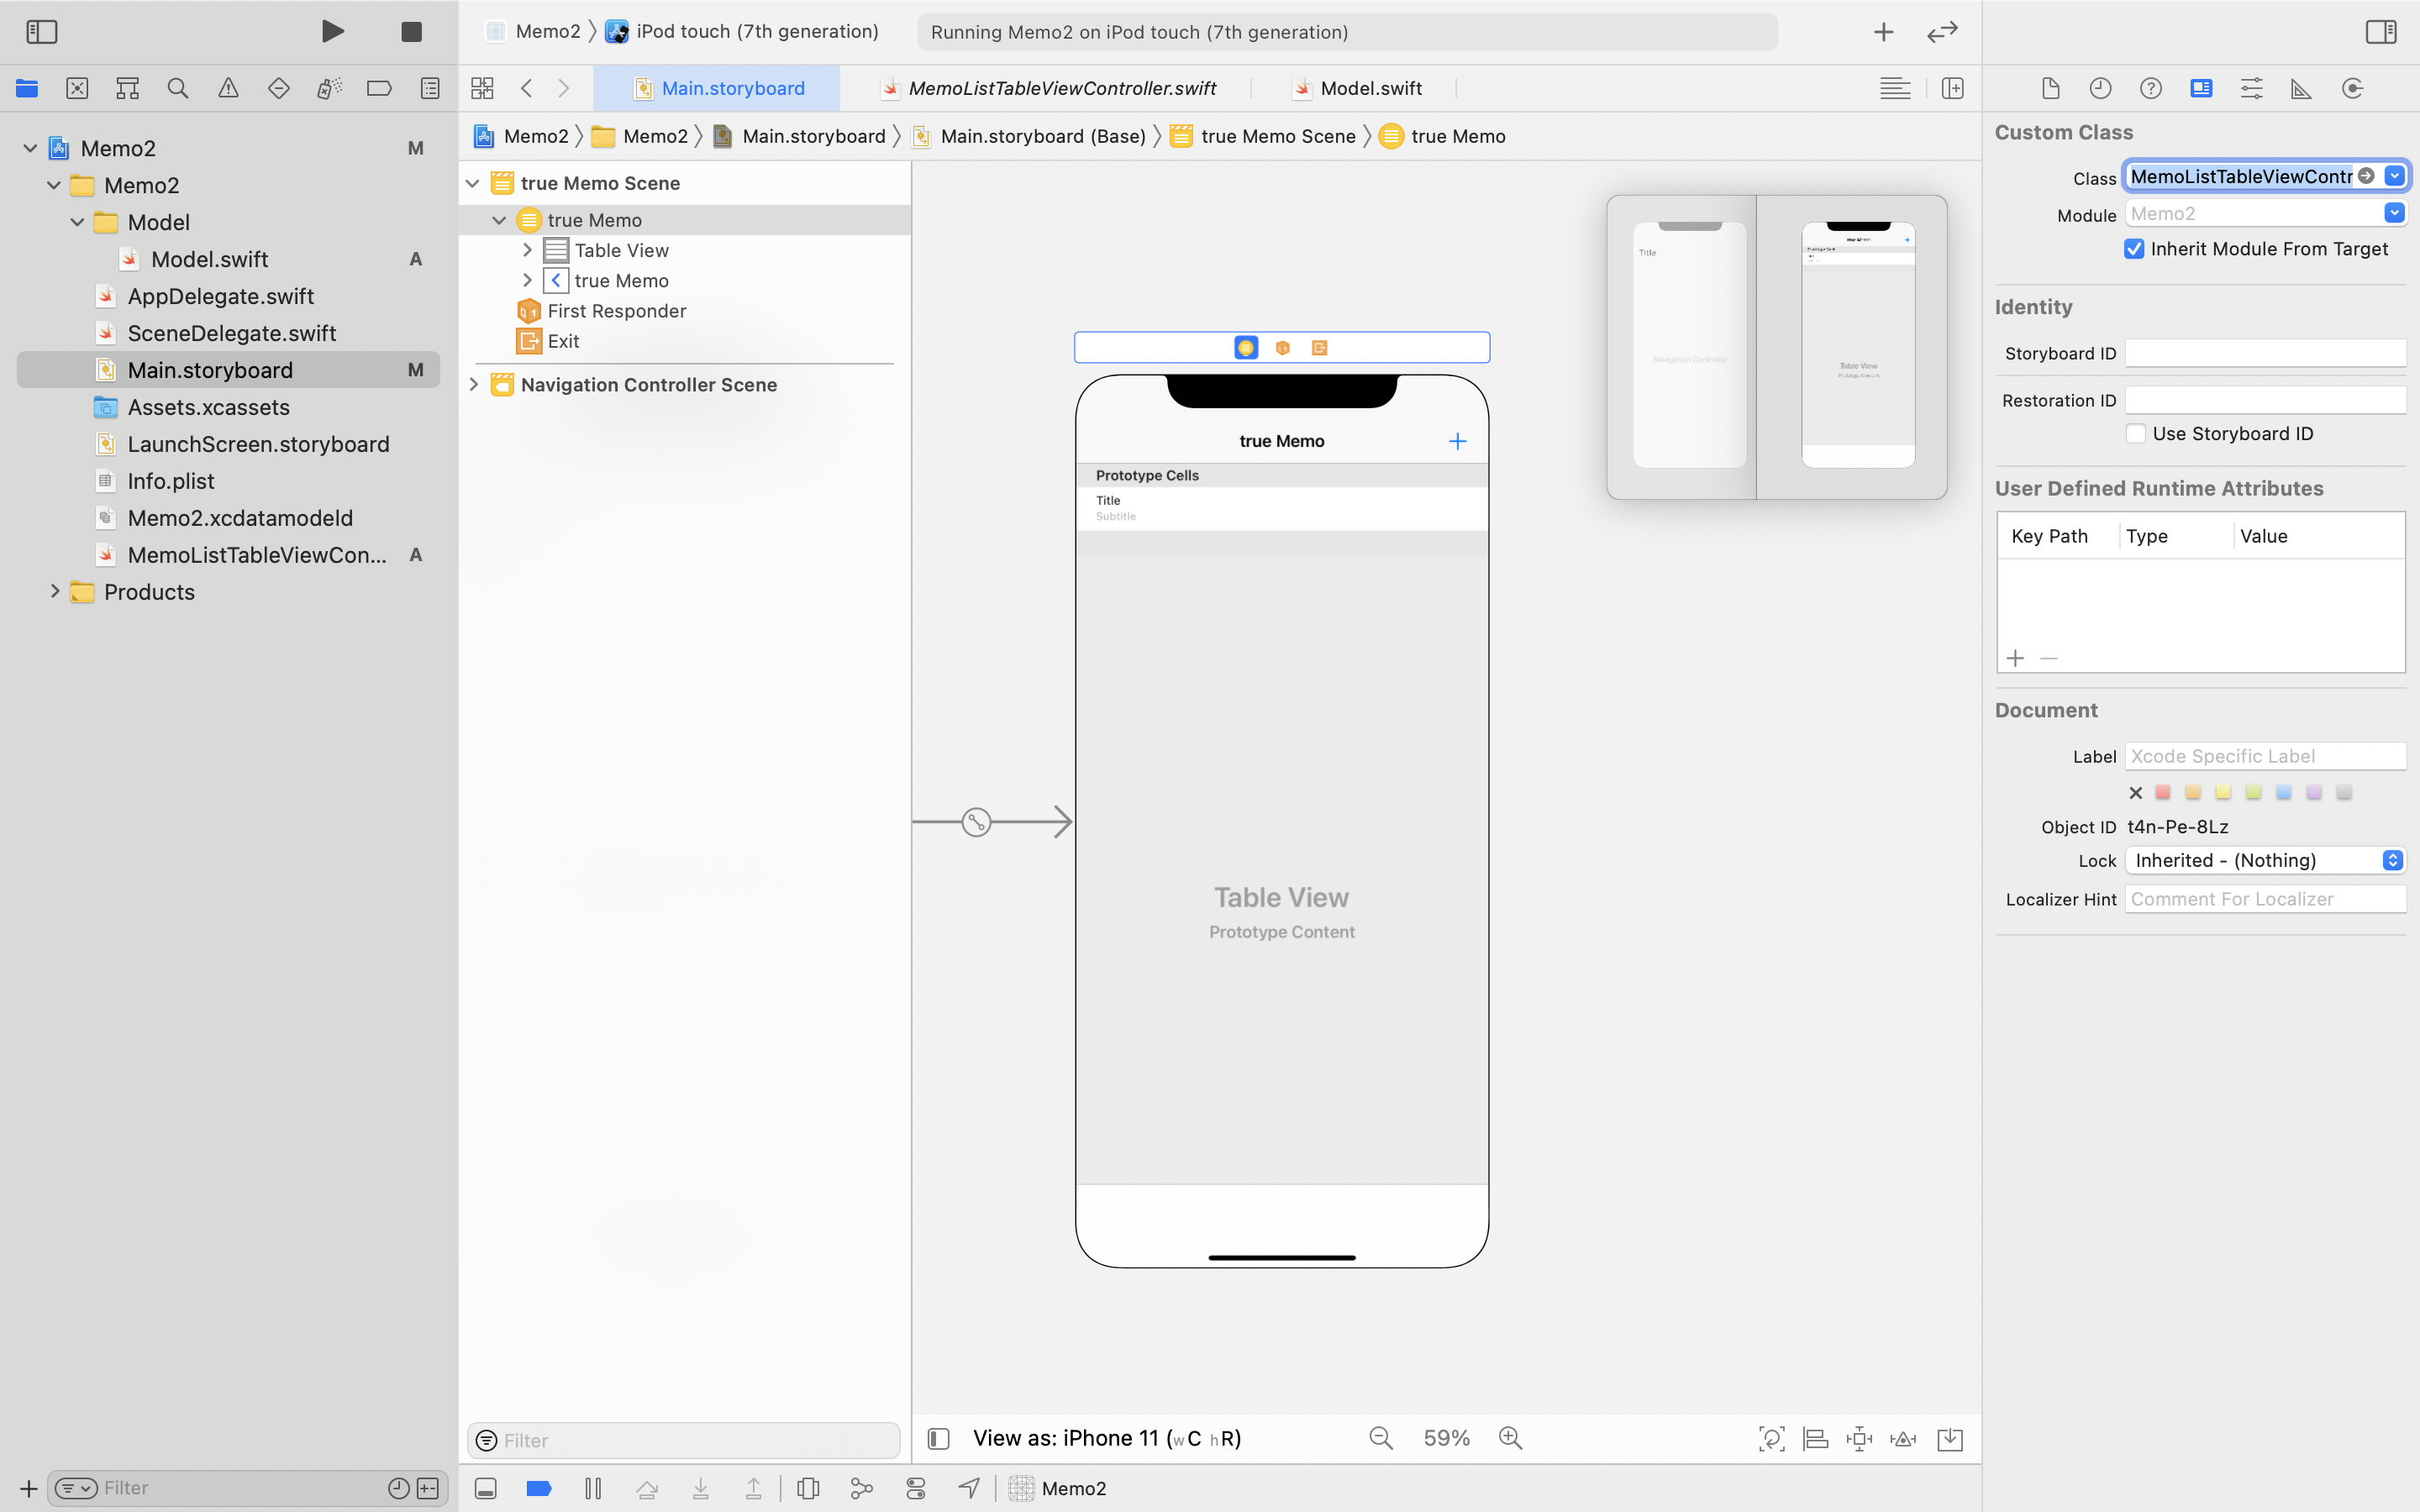Viewport: 2420px width, 1512px height.
Task: Uncheck Inherit Module From Target
Action: 2134,249
